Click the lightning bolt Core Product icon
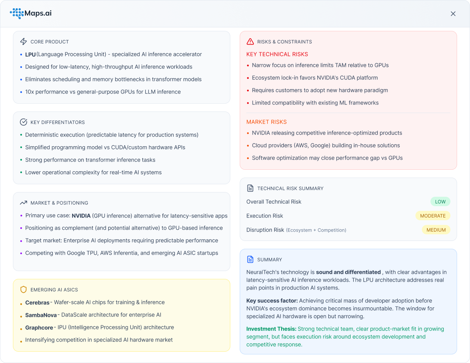This screenshot has height=363, width=470. [23, 41]
